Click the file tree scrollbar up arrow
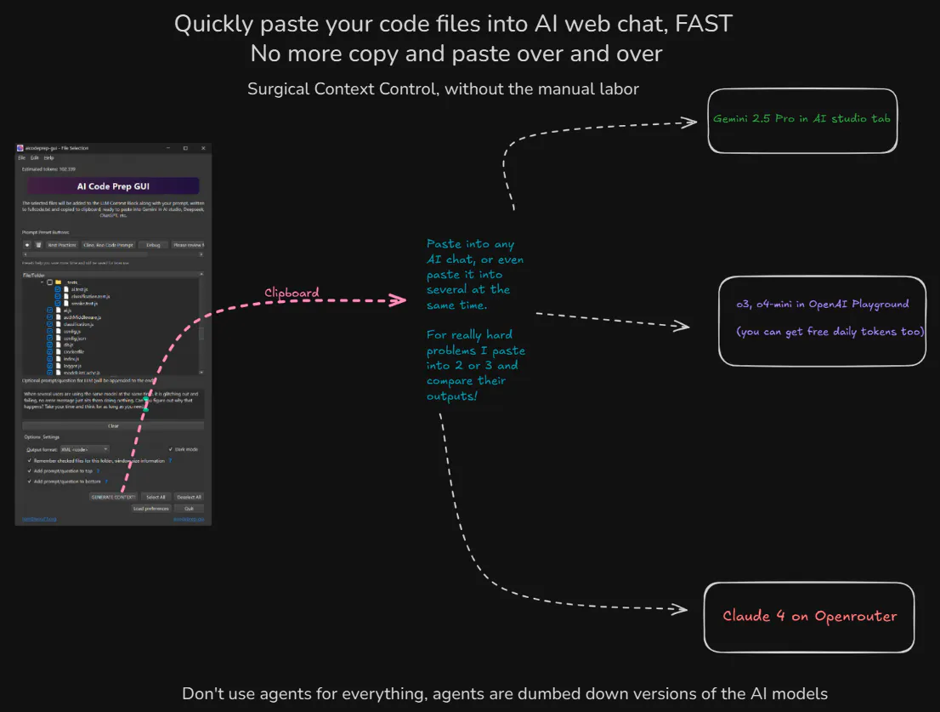 point(201,274)
